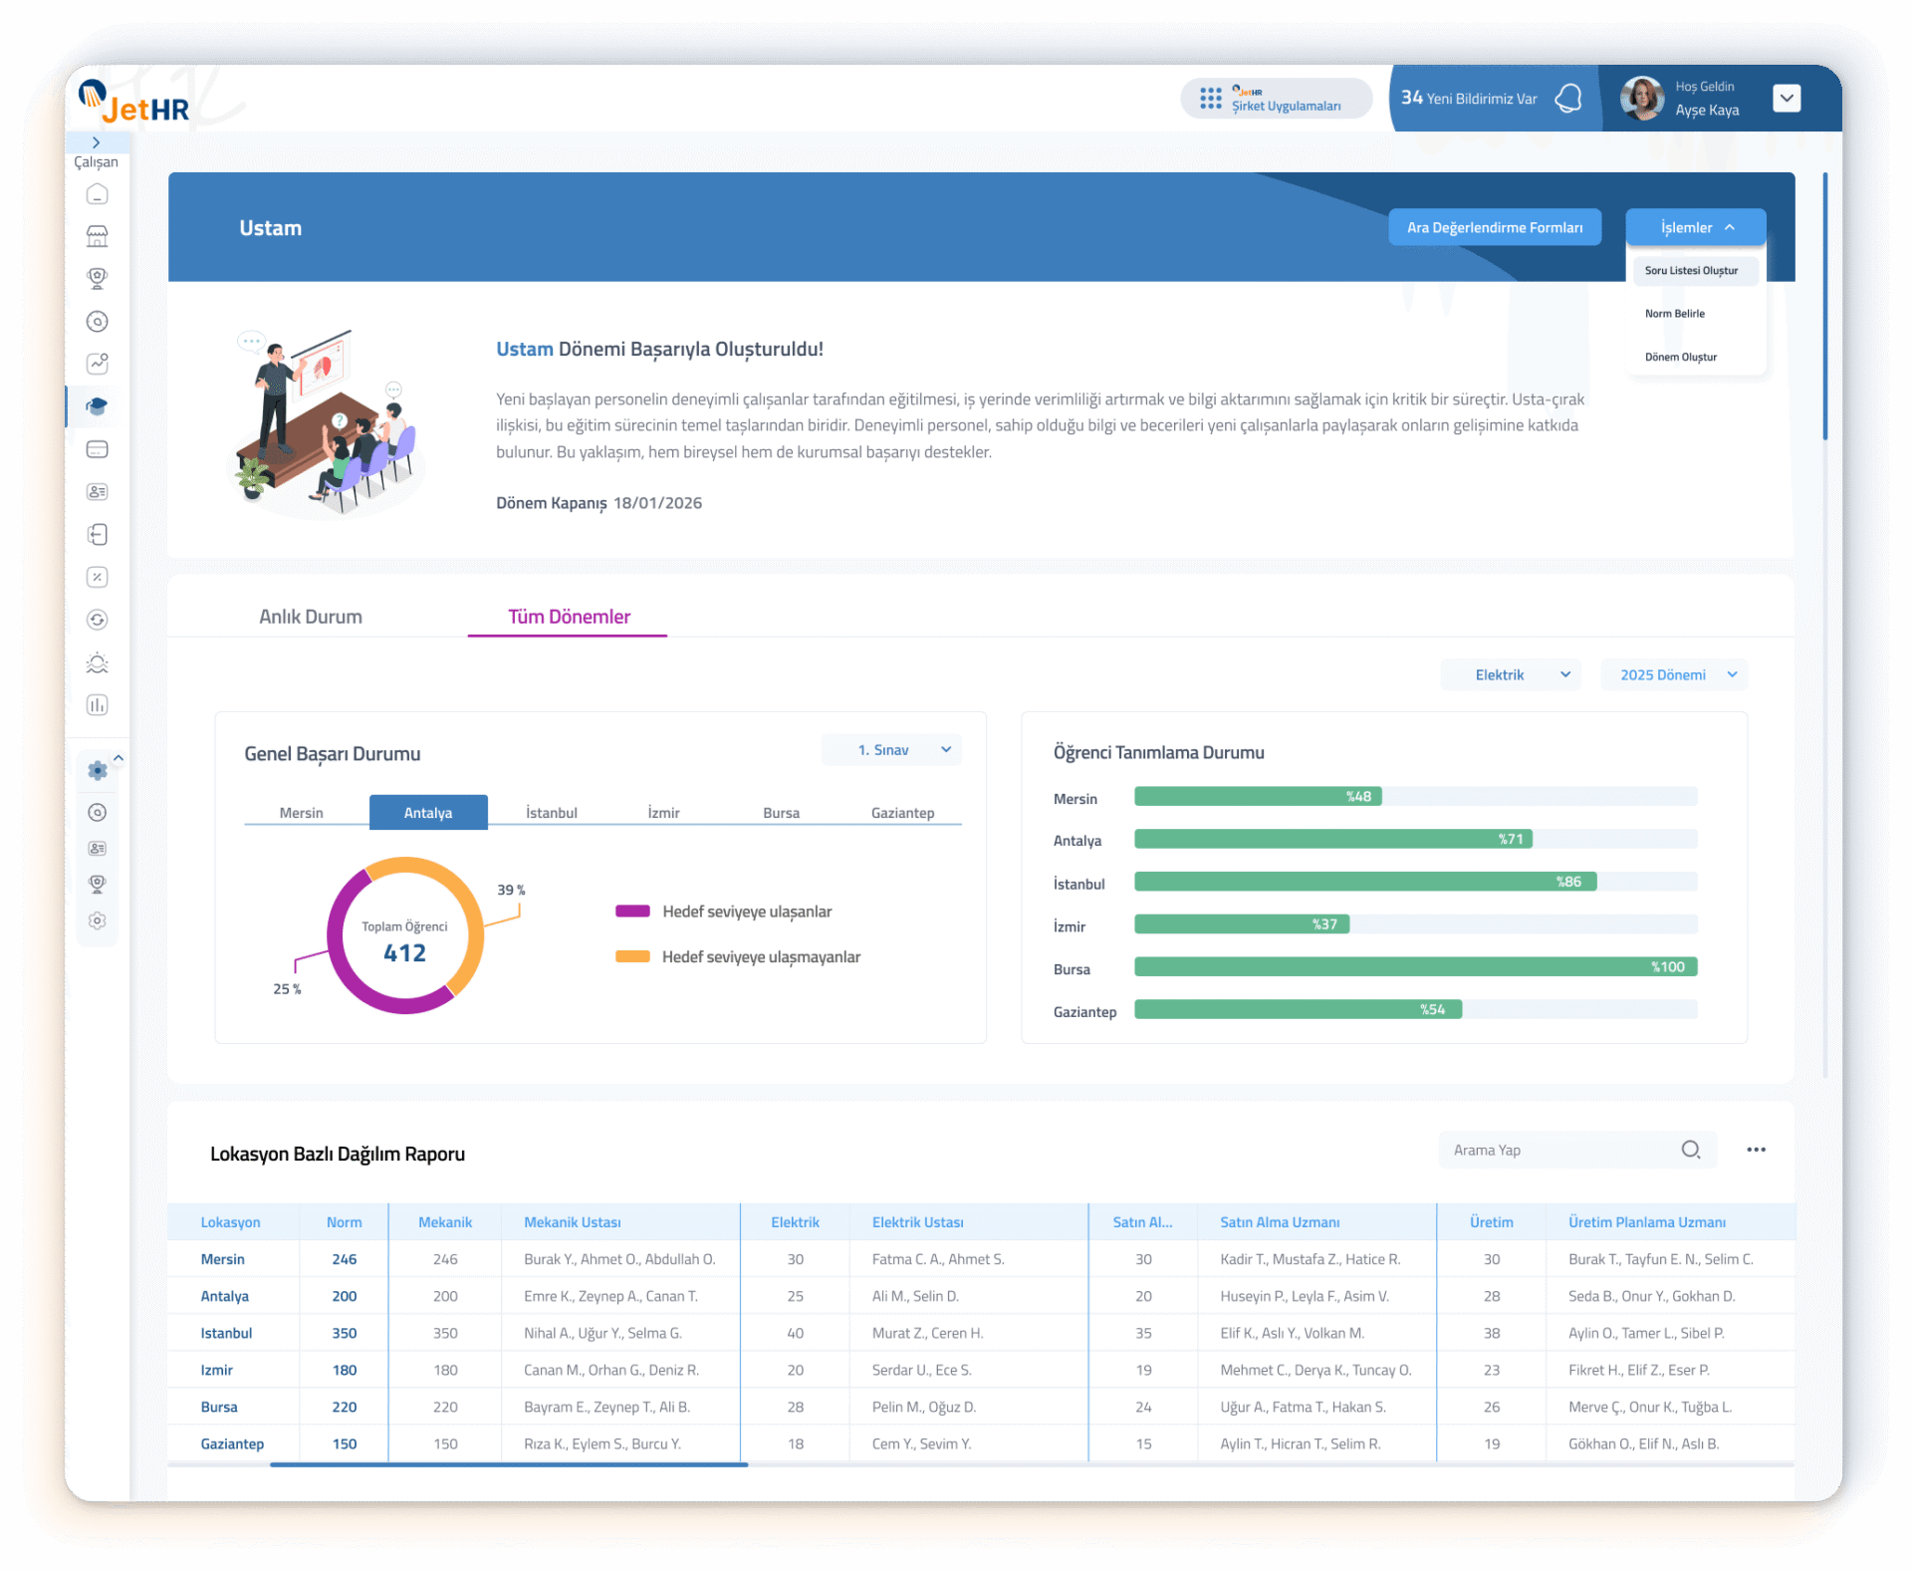Open the 1. Sınav dropdown
Image resolution: width=1912 pixels, height=1570 pixels.
[x=891, y=749]
